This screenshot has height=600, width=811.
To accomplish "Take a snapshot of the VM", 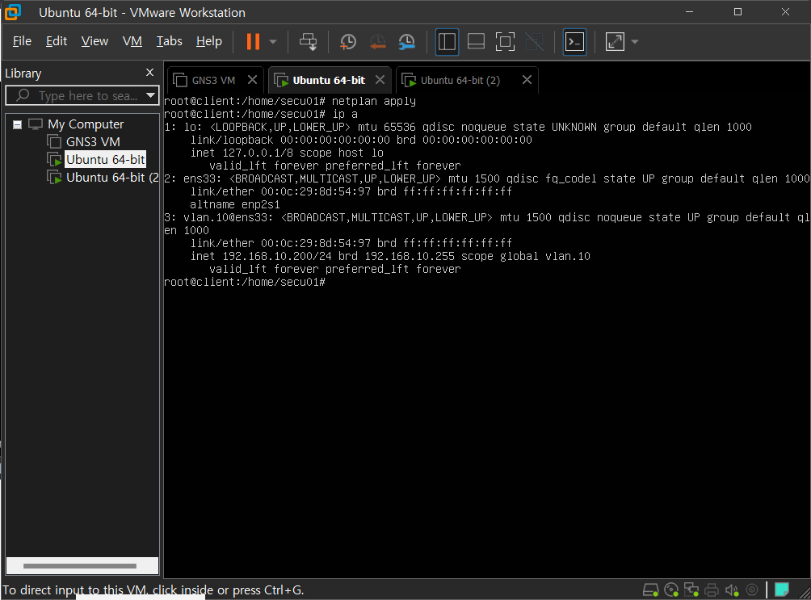I will 347,41.
